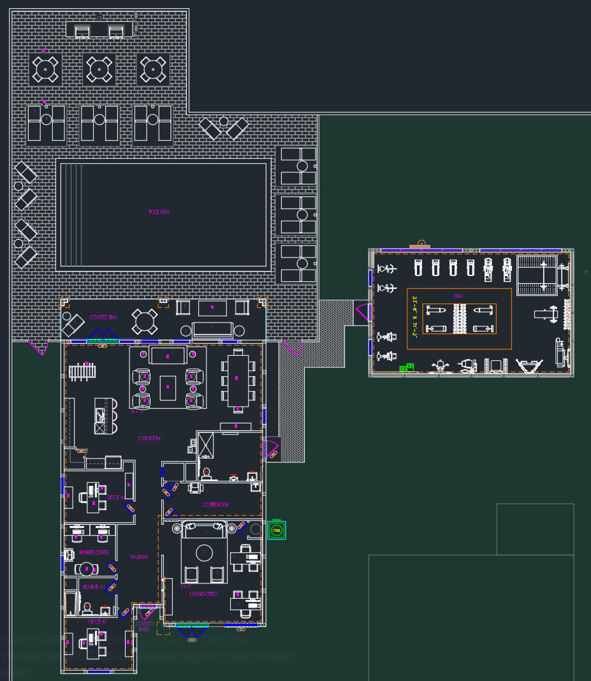Click the WALKWAY text label

pyautogui.click(x=139, y=557)
